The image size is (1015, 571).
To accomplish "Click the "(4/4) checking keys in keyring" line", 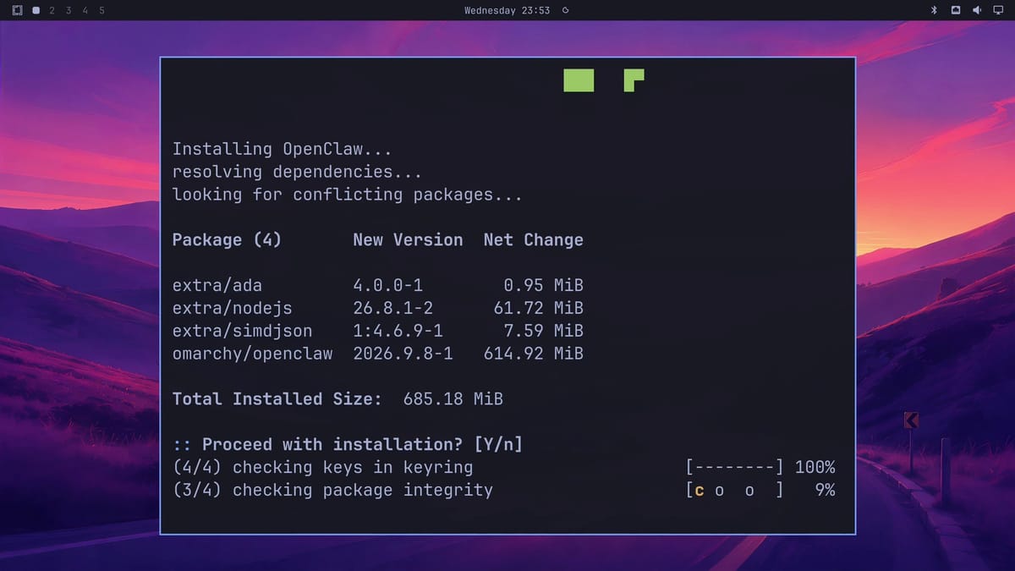I will click(322, 467).
